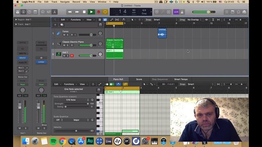Click the add new track plus button

coord(55,24)
